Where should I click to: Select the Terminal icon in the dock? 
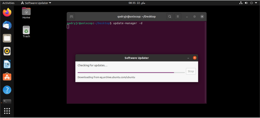coord(7,102)
